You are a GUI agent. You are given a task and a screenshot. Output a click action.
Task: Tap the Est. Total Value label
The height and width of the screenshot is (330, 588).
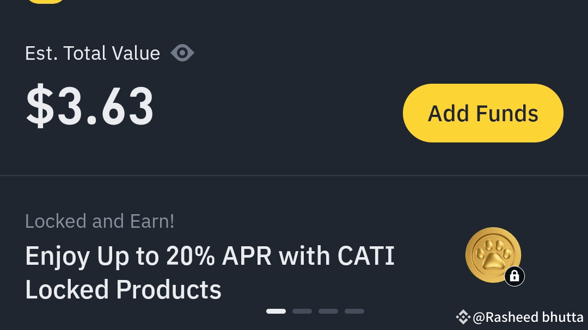tap(93, 53)
